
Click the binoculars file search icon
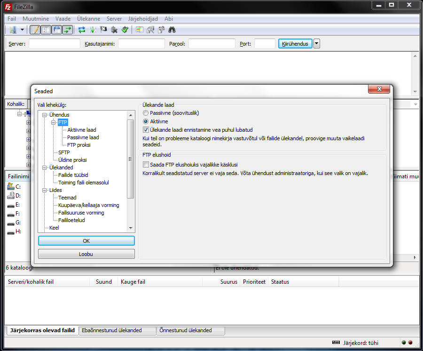coord(172,30)
